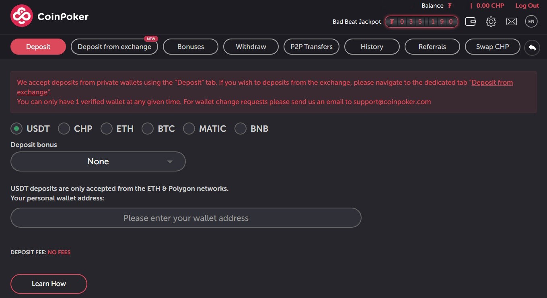The height and width of the screenshot is (298, 547).
Task: Switch to the Withdraw tab
Action: pyautogui.click(x=251, y=47)
